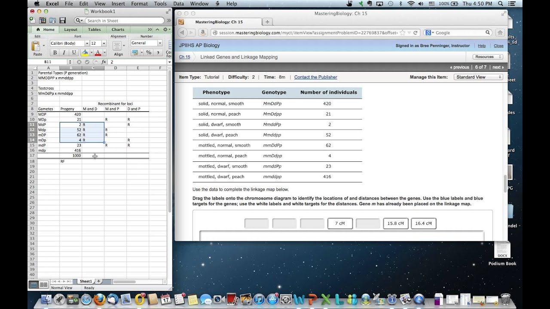Image resolution: width=550 pixels, height=309 pixels.
Task: Open the font name dropdown arrow
Action: pos(87,43)
